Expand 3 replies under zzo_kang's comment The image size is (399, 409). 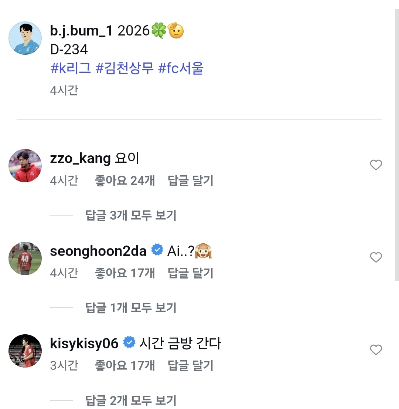tap(131, 215)
